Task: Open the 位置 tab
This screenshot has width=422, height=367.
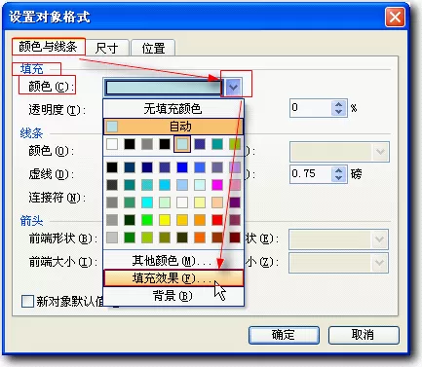Action: tap(153, 48)
